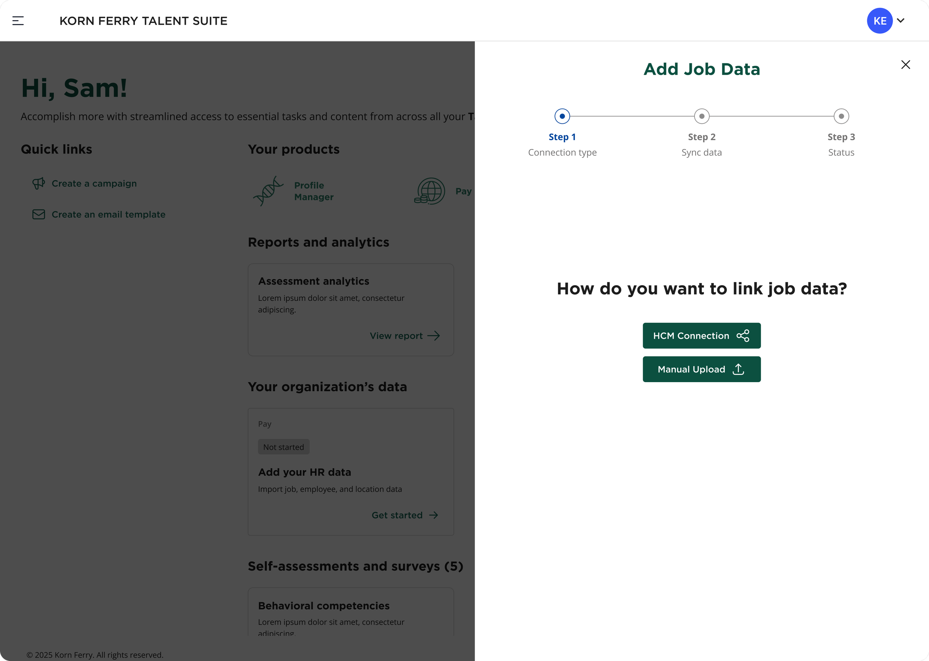
Task: Click the envelope icon beside Create an email template
Action: point(39,214)
